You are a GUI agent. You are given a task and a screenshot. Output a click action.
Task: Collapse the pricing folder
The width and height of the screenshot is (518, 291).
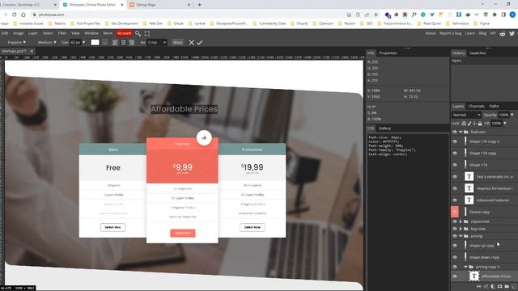tap(461, 236)
